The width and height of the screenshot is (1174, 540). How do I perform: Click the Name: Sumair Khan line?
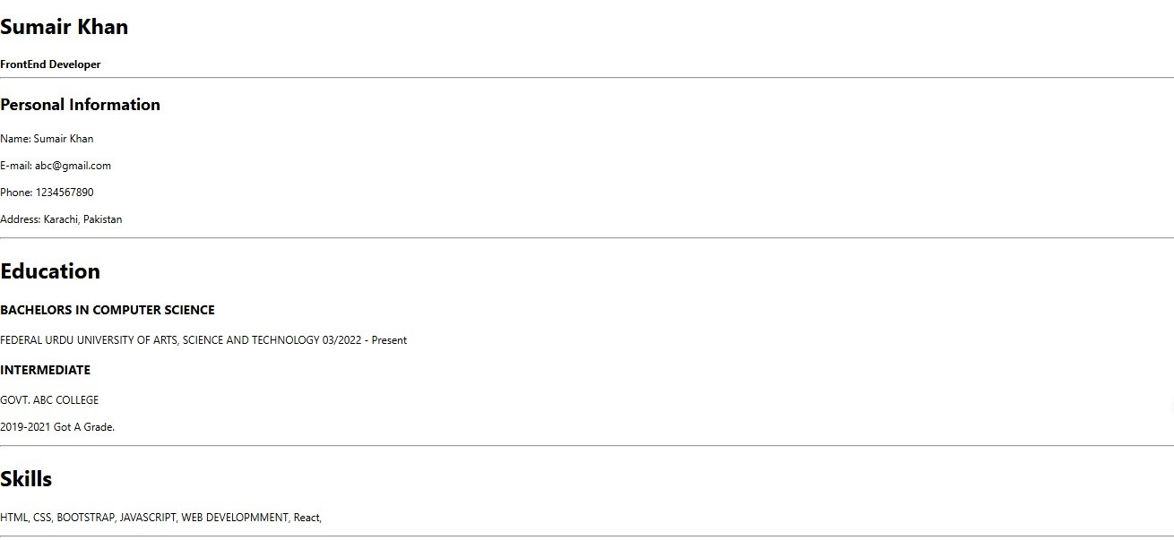tap(47, 139)
